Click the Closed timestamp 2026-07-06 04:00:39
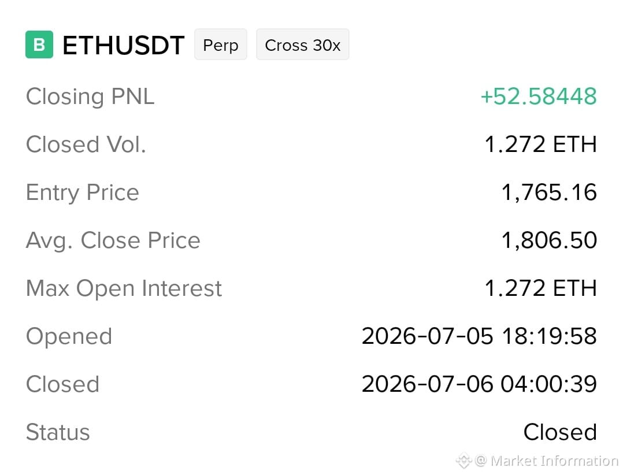623x475 pixels. [479, 384]
